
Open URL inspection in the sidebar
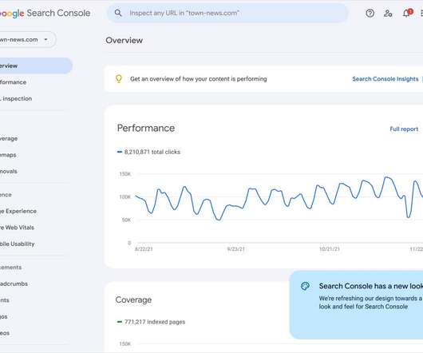pos(16,98)
